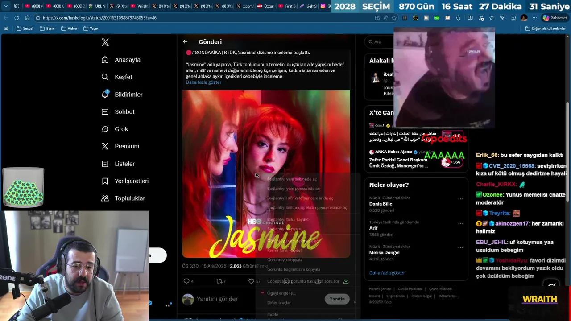Screen dimensions: 571x321
Task: Open the Danla Bilic trend
Action: (381, 204)
